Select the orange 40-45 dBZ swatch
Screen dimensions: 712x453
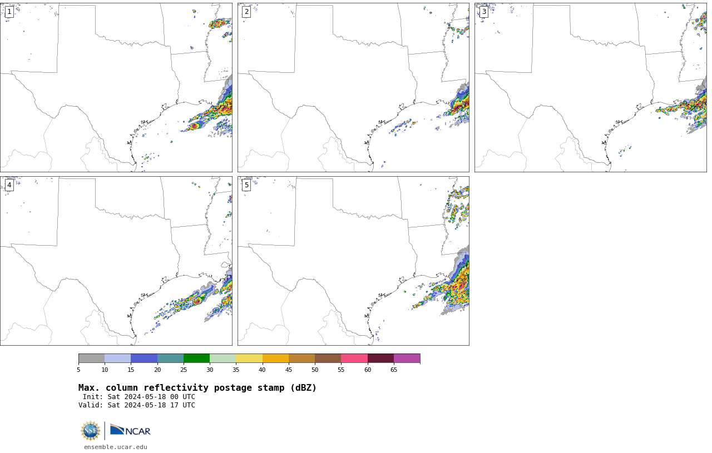[x=275, y=358]
